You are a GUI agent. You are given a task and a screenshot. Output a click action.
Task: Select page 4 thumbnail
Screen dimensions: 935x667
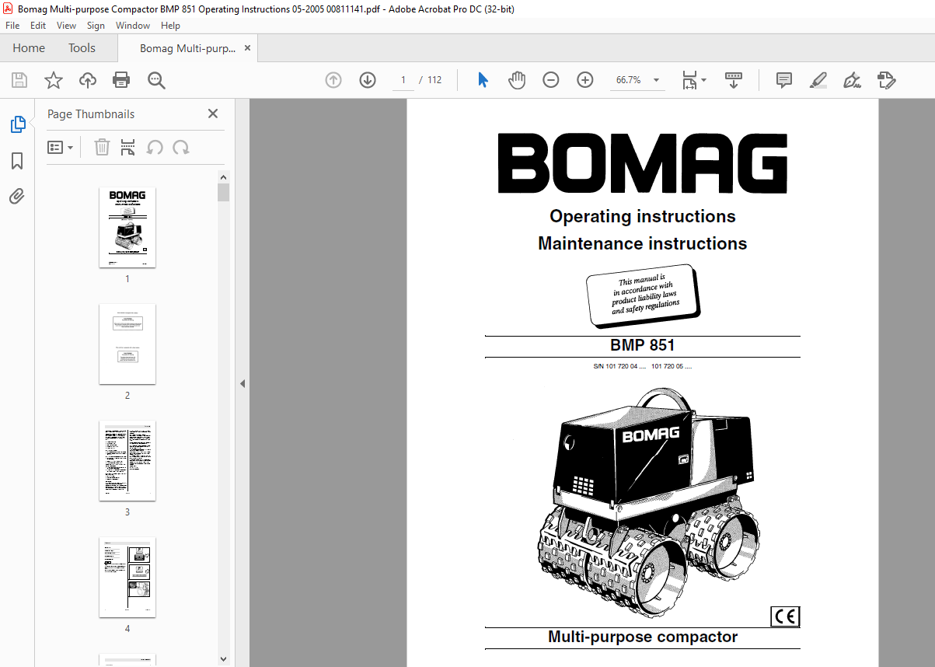click(x=127, y=578)
